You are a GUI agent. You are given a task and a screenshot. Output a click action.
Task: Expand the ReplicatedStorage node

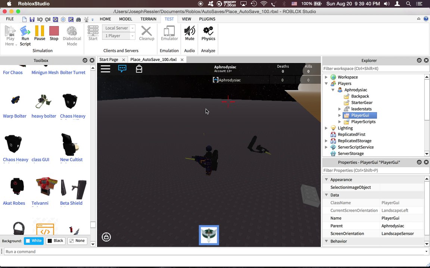326,141
